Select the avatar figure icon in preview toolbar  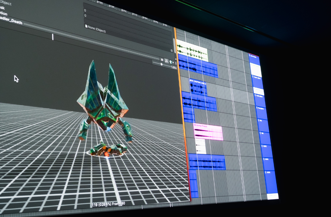tap(171, 62)
